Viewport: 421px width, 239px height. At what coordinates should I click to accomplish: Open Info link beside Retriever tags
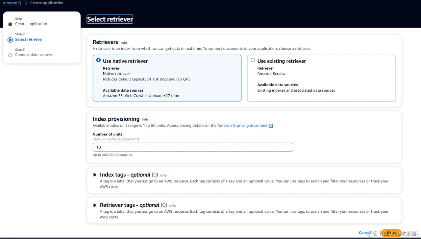[172, 206]
